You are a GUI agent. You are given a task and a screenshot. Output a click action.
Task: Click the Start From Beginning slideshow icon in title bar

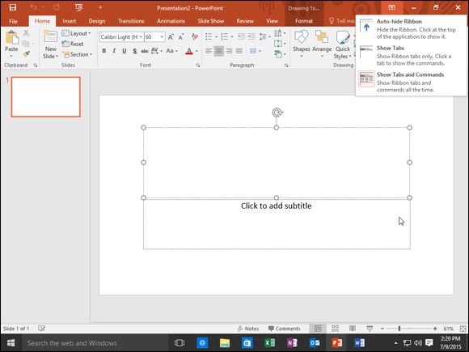point(79,7)
